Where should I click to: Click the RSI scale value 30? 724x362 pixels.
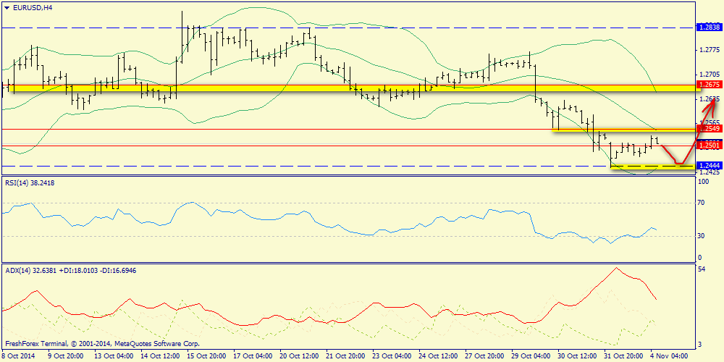coord(702,236)
